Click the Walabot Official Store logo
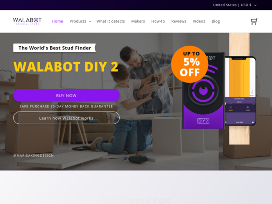The height and width of the screenshot is (204, 272). coord(27,21)
